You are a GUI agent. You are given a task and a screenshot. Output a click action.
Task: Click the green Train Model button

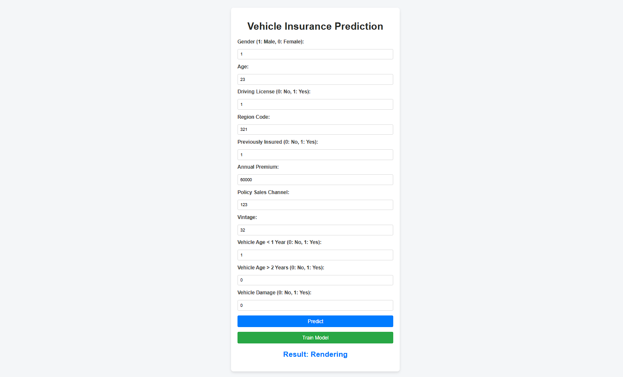(315, 337)
